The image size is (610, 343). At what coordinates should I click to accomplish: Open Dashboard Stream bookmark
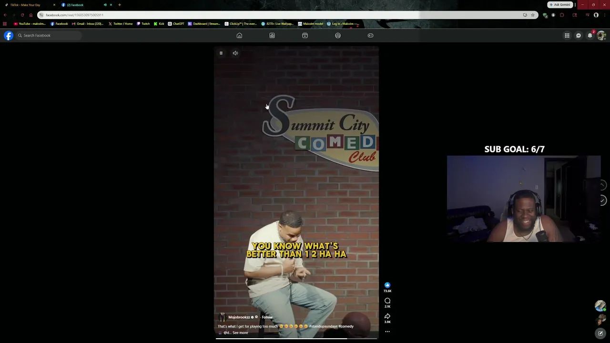pyautogui.click(x=204, y=24)
